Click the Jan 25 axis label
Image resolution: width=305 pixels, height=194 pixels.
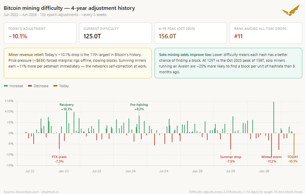coord(197,171)
